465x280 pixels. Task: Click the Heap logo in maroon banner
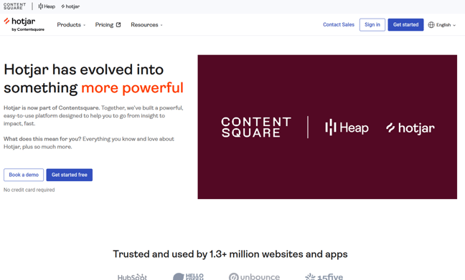point(347,127)
